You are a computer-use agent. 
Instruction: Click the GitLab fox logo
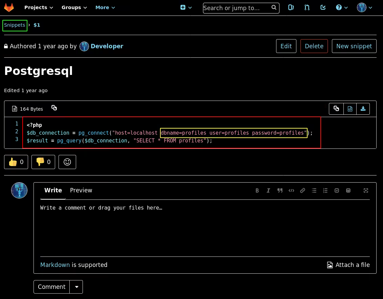click(9, 7)
